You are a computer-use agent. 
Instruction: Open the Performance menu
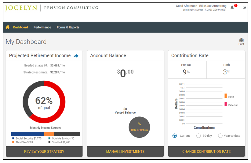point(42,27)
